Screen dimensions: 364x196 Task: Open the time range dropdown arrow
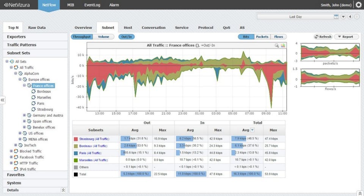[344, 16]
